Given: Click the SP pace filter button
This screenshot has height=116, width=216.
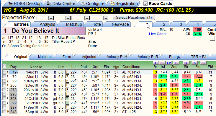Looking at the screenshot, I should (186, 63).
